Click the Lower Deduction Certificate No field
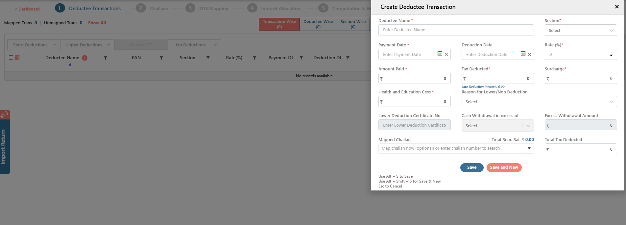This screenshot has width=626, height=225. click(x=414, y=125)
